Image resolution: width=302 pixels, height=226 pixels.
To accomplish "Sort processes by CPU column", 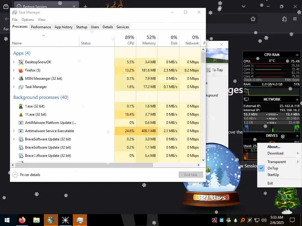I will [125, 40].
